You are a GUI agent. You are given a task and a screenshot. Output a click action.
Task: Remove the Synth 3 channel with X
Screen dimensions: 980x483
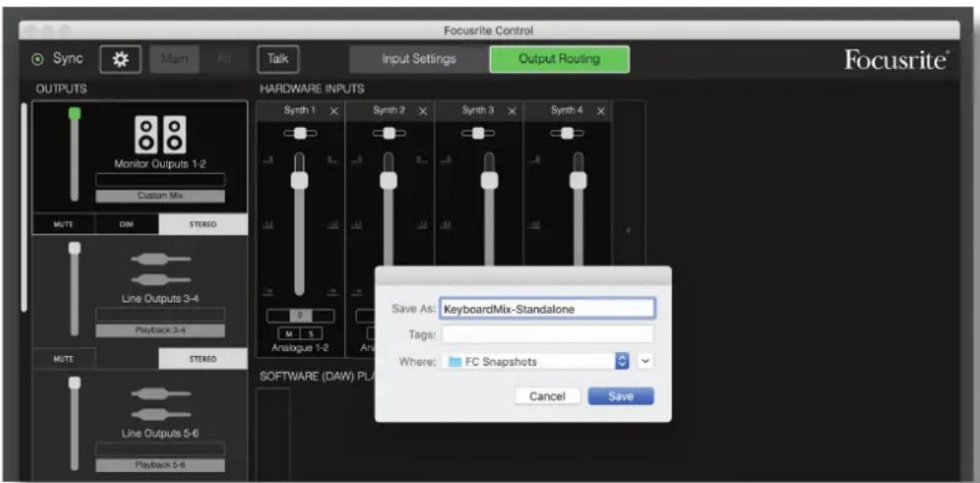[x=511, y=111]
